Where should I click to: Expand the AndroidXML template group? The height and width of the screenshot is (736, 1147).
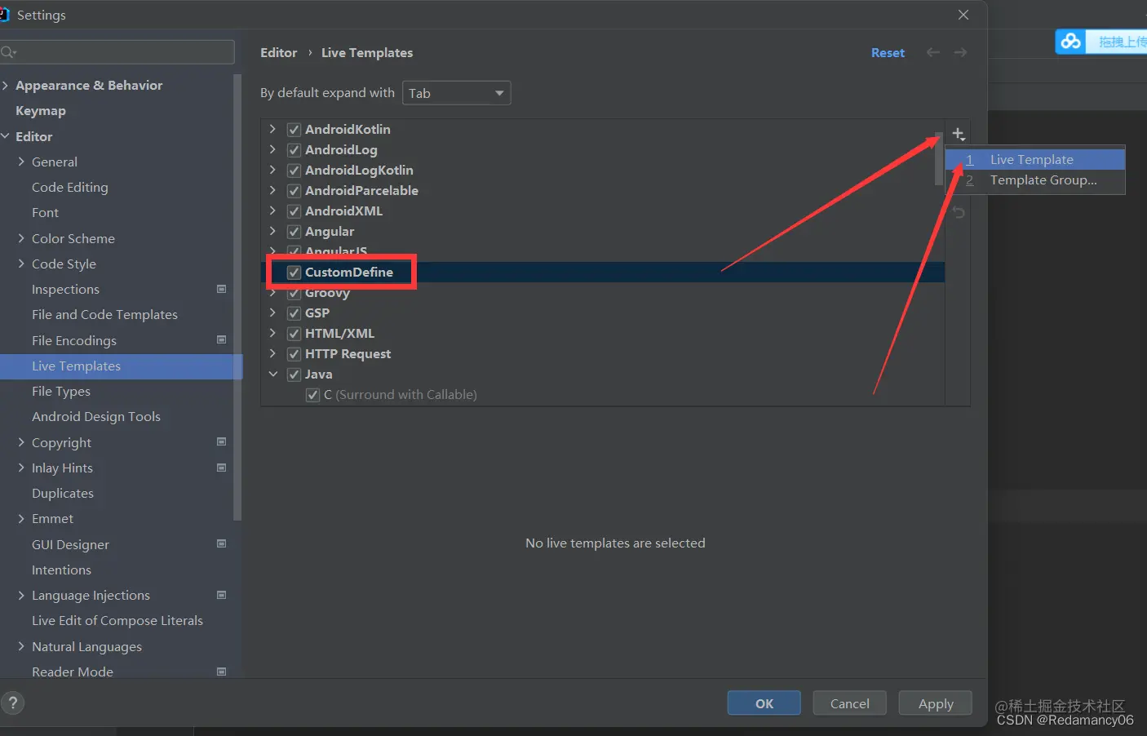pyautogui.click(x=272, y=211)
